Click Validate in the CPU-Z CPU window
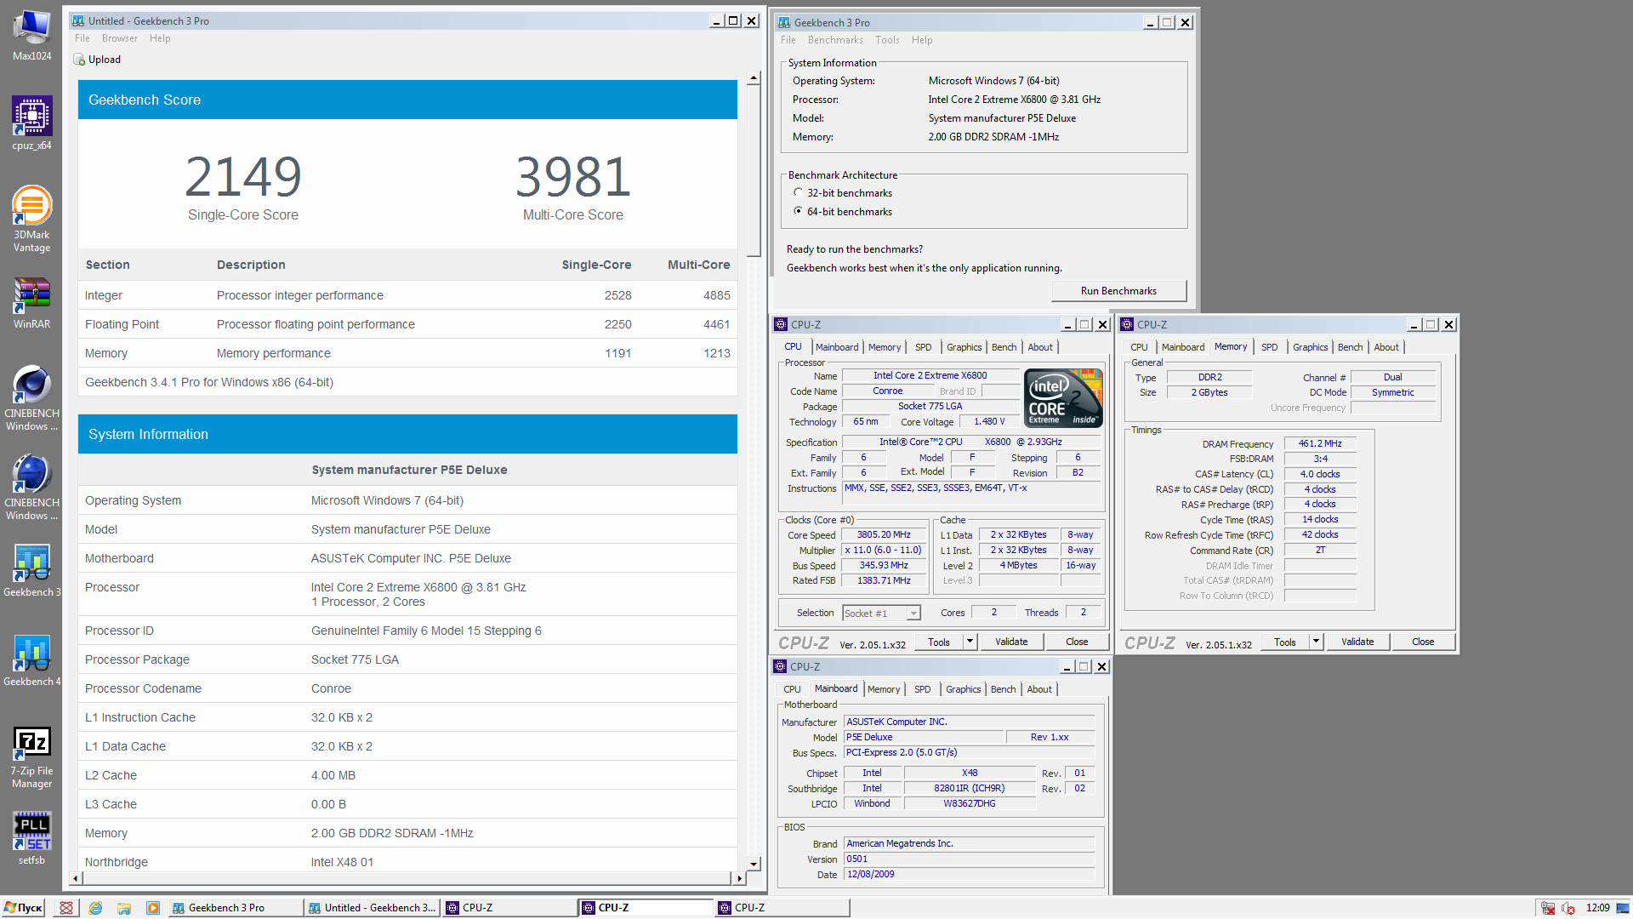1633x919 pixels. pos(1011,642)
